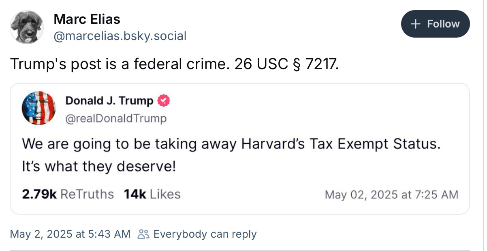This screenshot has width=487, height=251.
Task: Click Donald J. Trump's flag-face avatar
Action: (38, 108)
